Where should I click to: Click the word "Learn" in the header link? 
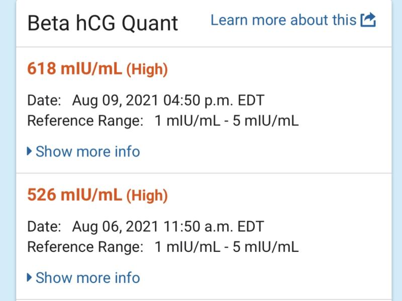[229, 20]
